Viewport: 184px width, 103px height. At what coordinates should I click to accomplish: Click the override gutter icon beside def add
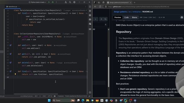11,45
